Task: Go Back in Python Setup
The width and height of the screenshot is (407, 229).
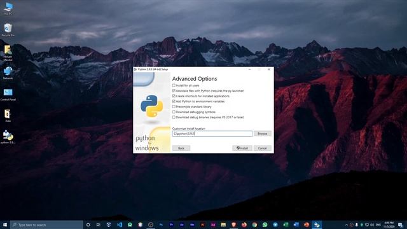Action: [x=181, y=148]
